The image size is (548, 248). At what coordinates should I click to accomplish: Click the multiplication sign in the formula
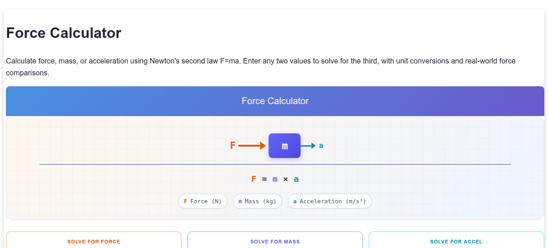(x=285, y=179)
